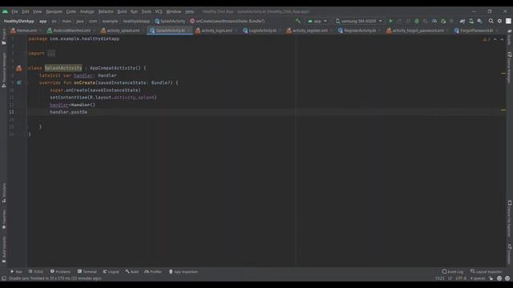The image size is (513, 288).
Task: Open the SDK Manager icon
Action: [479, 21]
